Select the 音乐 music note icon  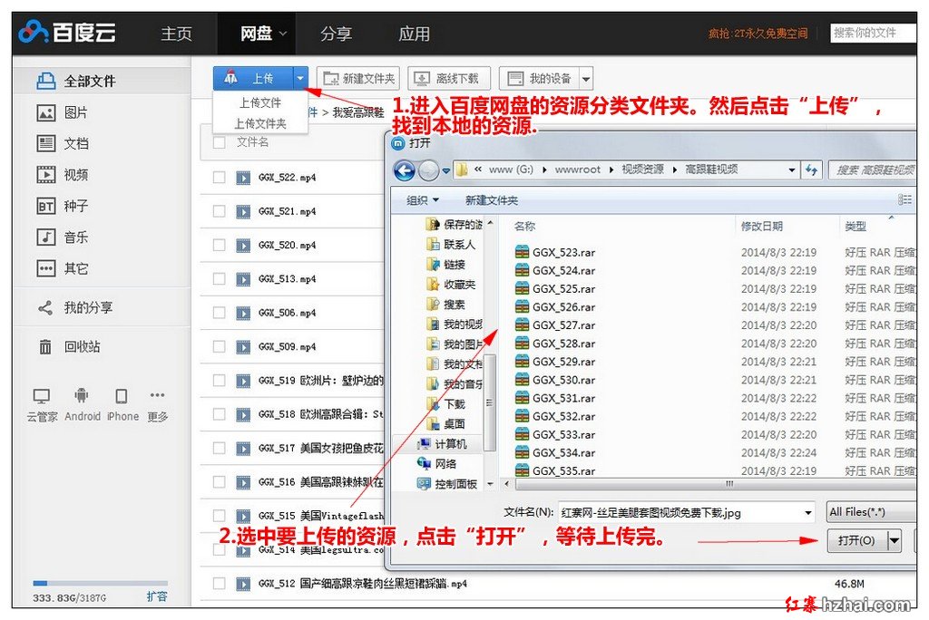pyautogui.click(x=46, y=237)
